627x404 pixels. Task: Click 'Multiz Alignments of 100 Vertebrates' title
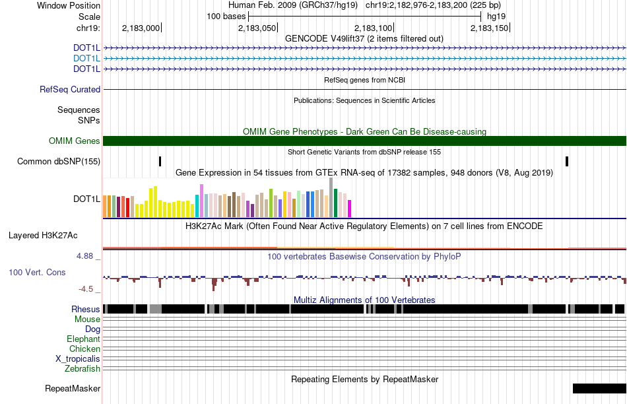364,300
